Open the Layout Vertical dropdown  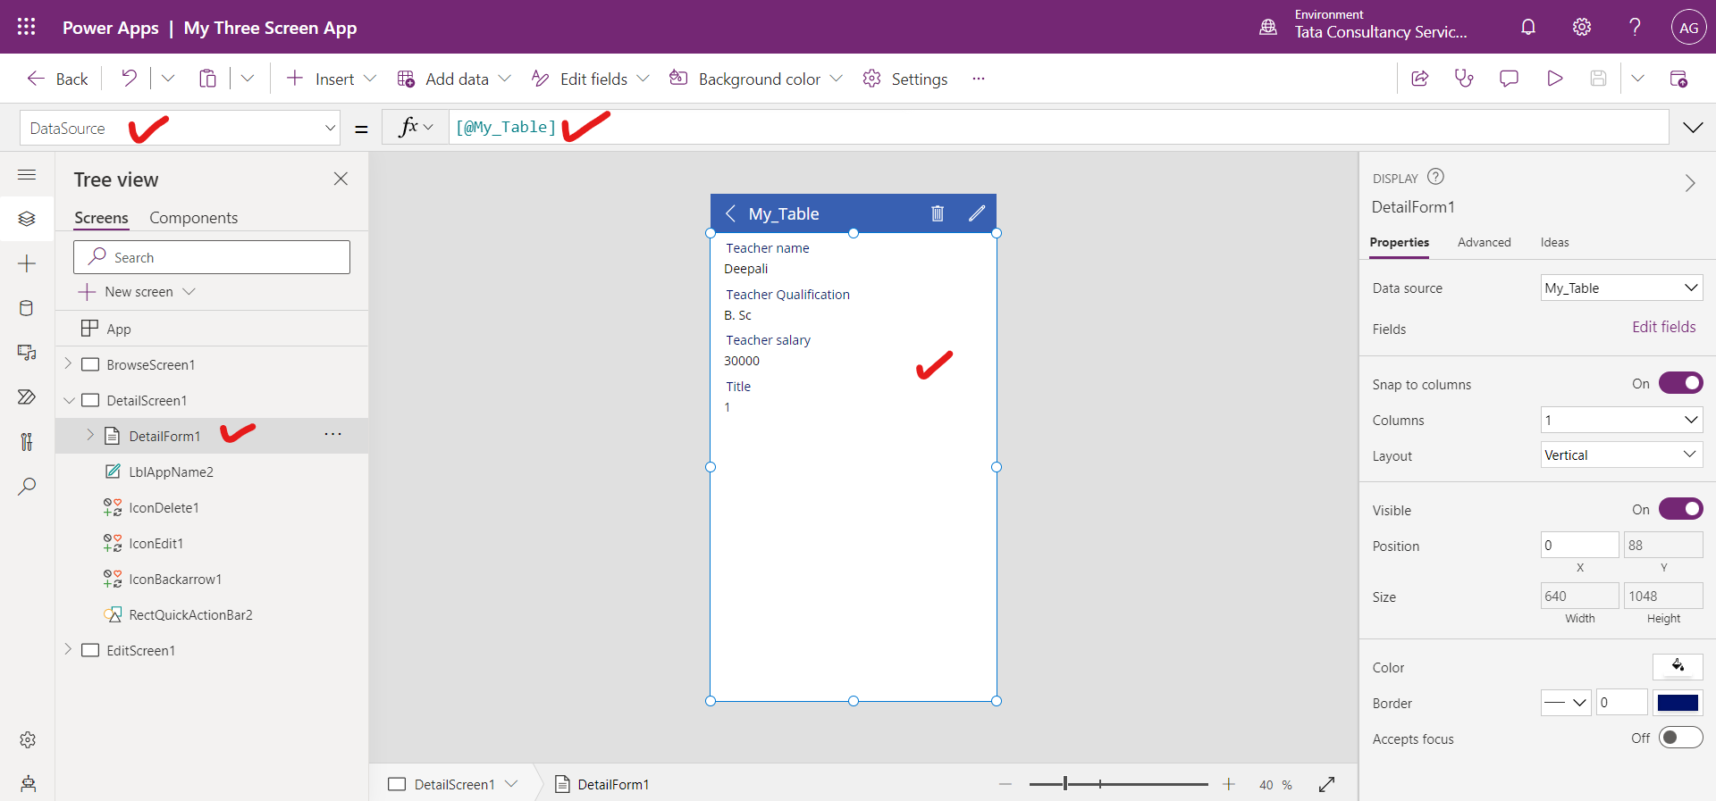point(1621,455)
